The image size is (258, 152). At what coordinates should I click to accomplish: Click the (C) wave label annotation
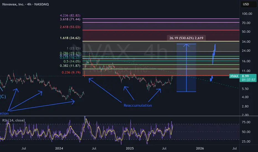(x=3, y=97)
